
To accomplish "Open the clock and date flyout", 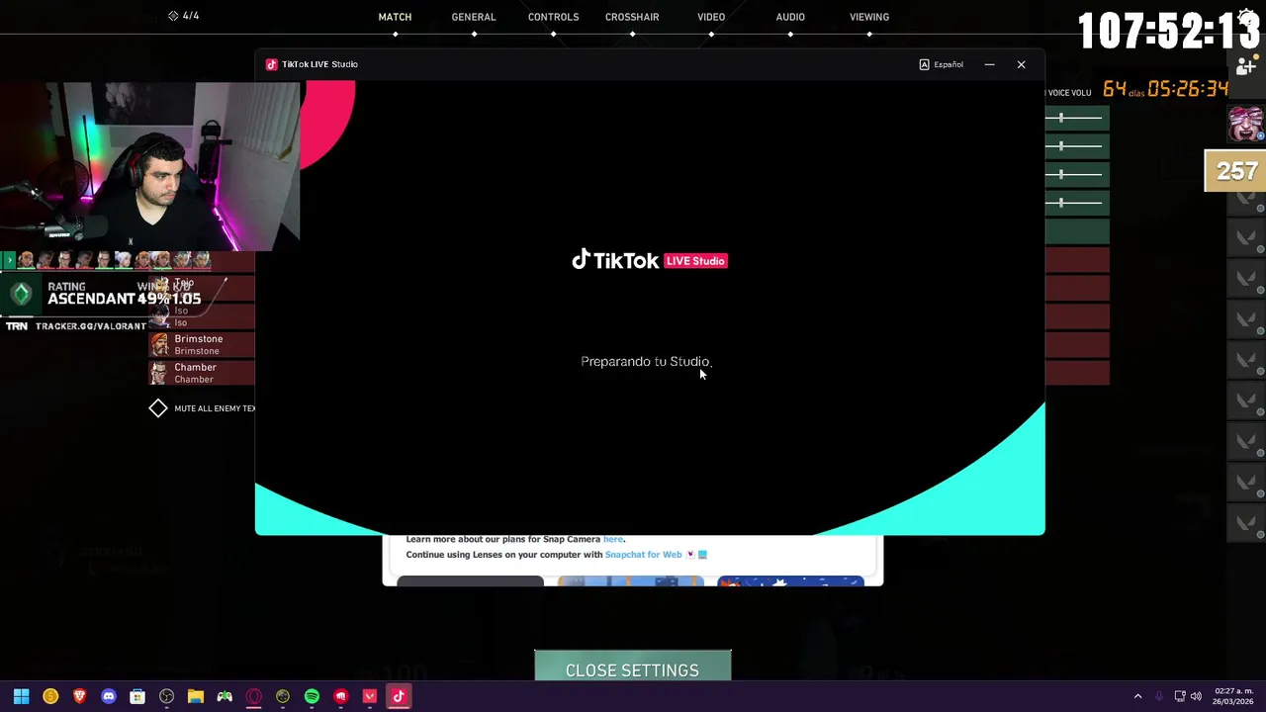I will click(1233, 696).
